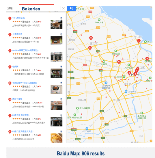Image resolution: width=155 pixels, height=158 pixels.
Task: Click price ¥78 in result 5
Action: click(40, 86)
